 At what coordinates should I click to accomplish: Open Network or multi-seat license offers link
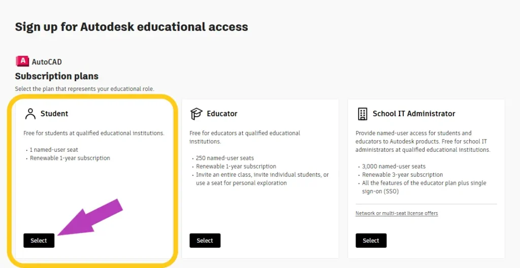click(397, 213)
